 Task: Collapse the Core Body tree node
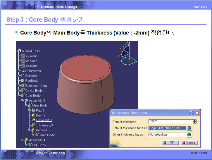(19, 96)
